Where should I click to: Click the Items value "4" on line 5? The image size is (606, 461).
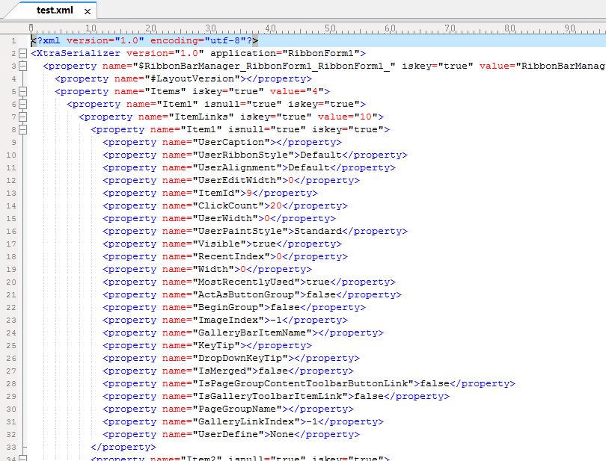click(315, 91)
